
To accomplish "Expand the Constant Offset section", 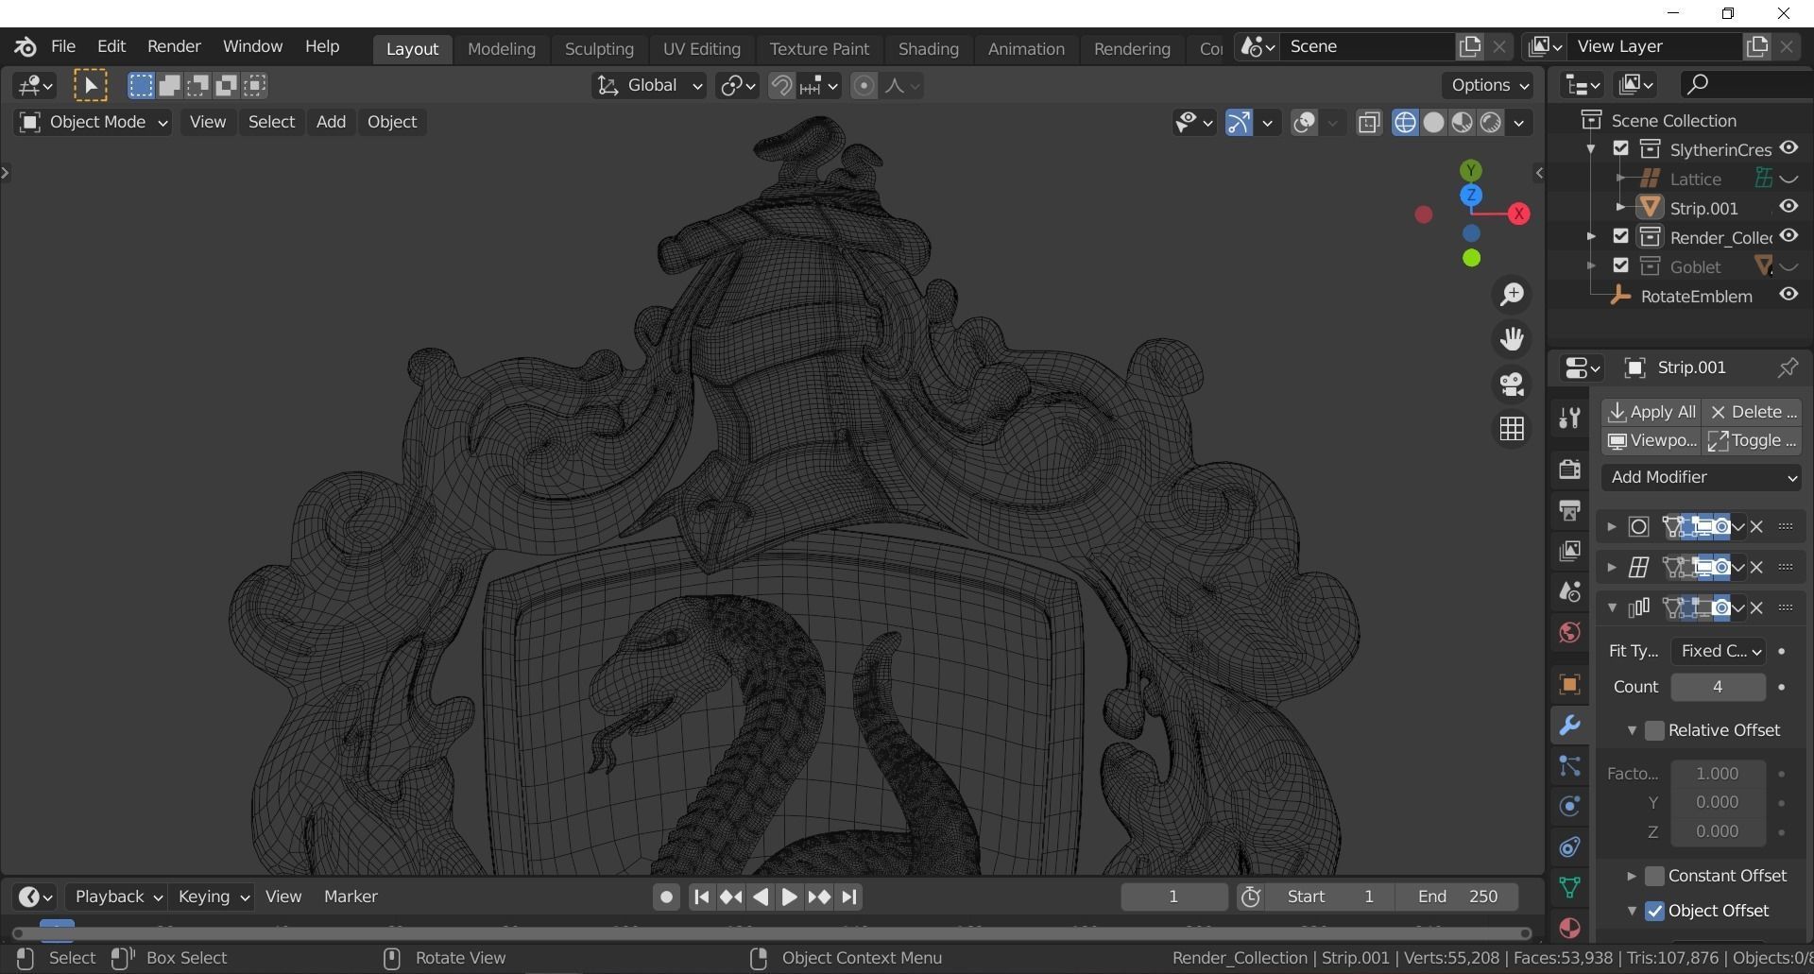I will coord(1632,876).
